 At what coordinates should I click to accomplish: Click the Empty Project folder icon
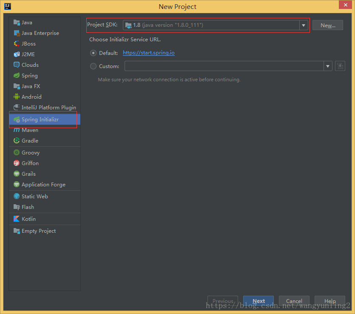pyautogui.click(x=17, y=231)
